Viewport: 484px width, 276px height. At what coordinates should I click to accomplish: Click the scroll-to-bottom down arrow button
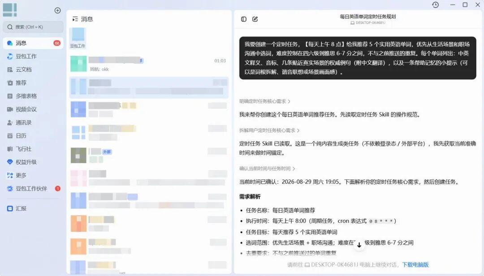click(359, 245)
